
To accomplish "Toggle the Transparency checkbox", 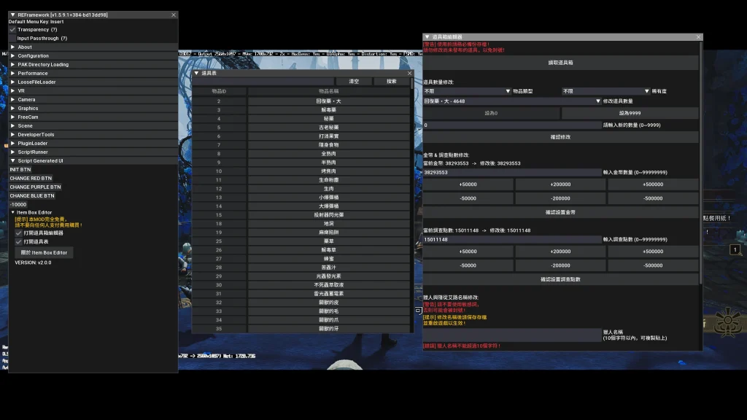I will pos(12,30).
